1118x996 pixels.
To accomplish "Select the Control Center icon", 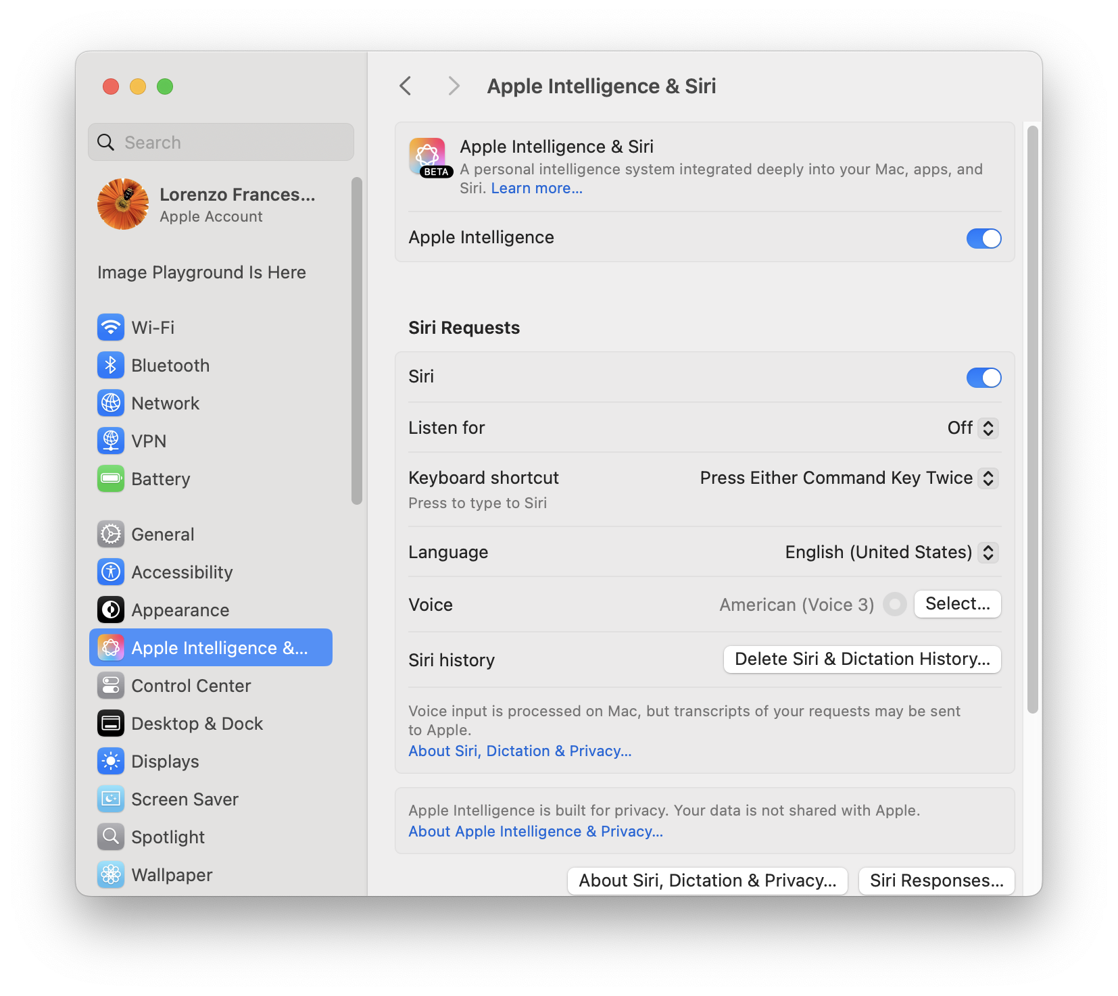I will pyautogui.click(x=111, y=685).
